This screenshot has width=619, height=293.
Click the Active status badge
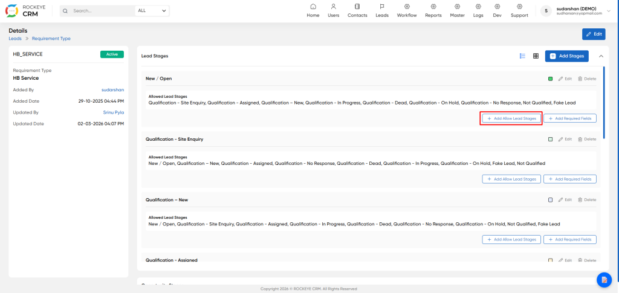point(112,54)
